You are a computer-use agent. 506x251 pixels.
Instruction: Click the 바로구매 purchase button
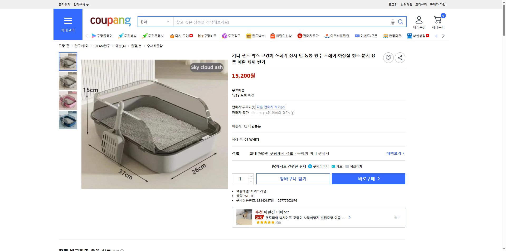[x=368, y=179]
